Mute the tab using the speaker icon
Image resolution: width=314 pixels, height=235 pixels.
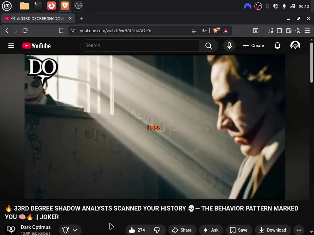coord(13,18)
